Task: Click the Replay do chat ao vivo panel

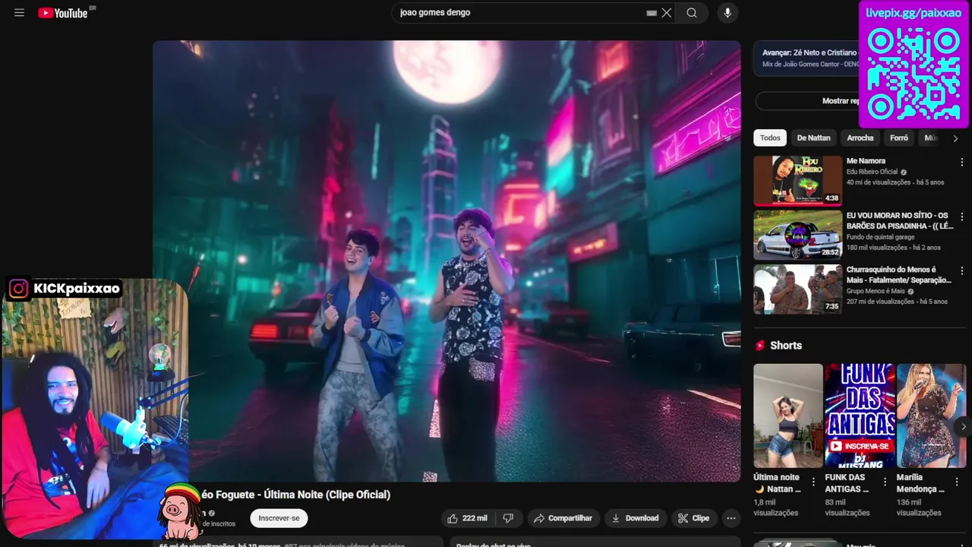Action: tap(595, 542)
